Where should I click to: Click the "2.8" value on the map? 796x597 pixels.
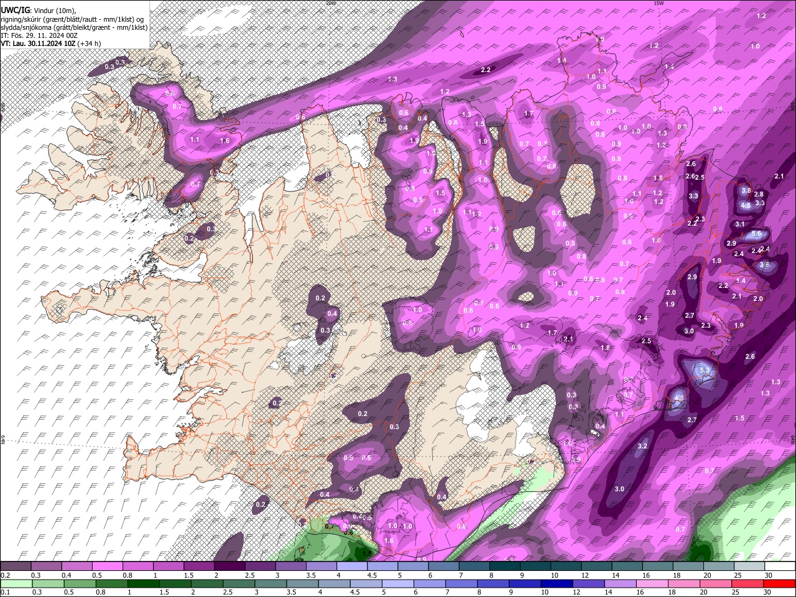tap(759, 195)
